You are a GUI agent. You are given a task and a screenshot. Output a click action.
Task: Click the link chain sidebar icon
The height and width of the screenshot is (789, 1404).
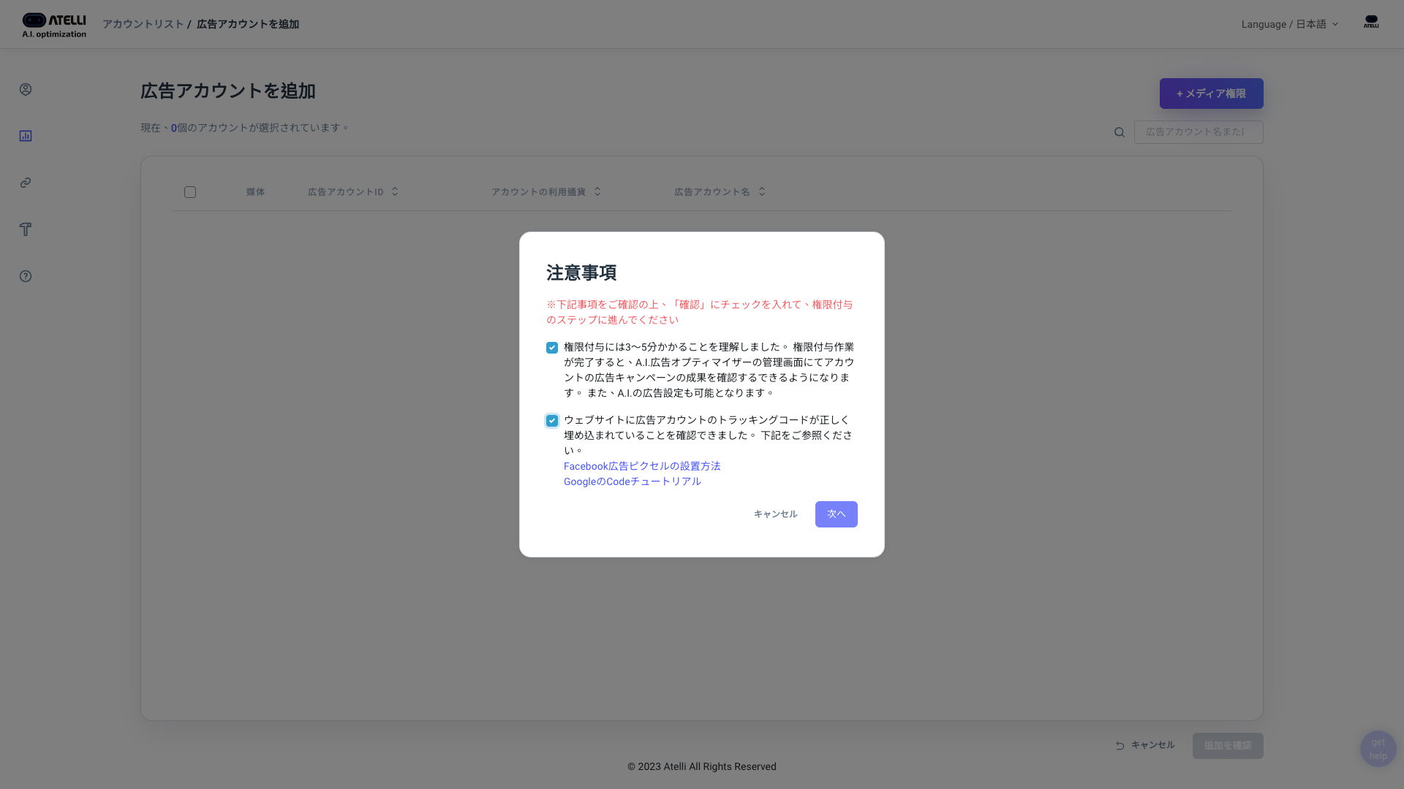point(26,183)
